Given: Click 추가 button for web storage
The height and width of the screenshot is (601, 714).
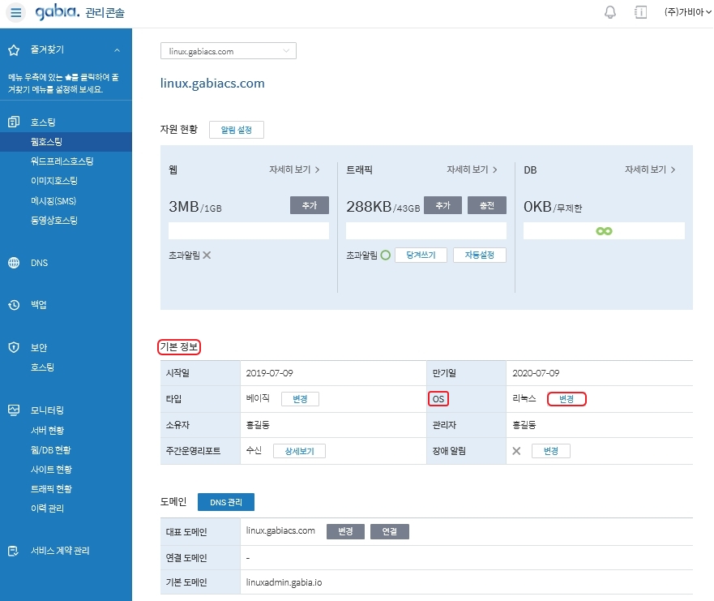Looking at the screenshot, I should point(310,205).
